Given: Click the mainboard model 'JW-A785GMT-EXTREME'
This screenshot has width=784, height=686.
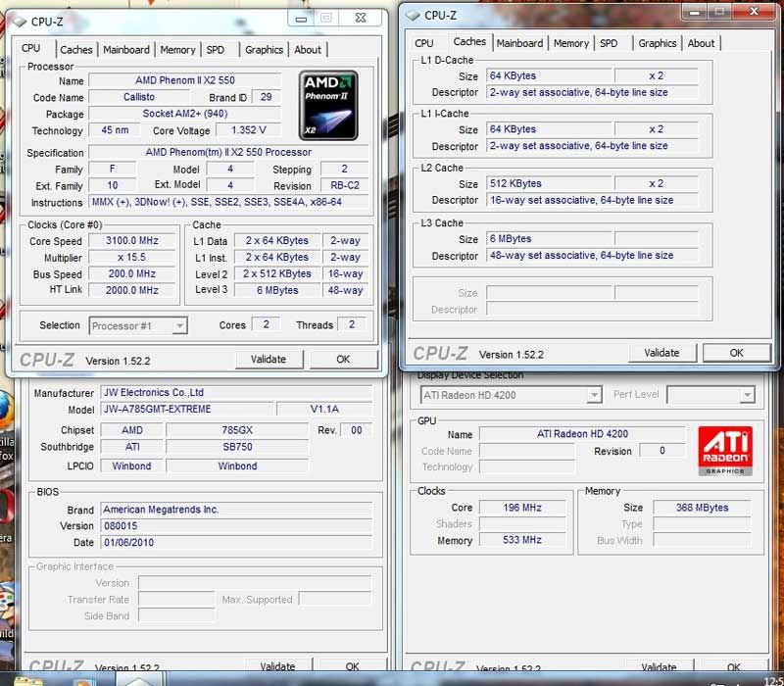Looking at the screenshot, I should [187, 409].
